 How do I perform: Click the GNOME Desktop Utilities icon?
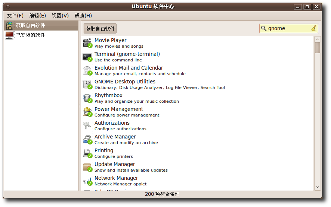[x=87, y=85]
